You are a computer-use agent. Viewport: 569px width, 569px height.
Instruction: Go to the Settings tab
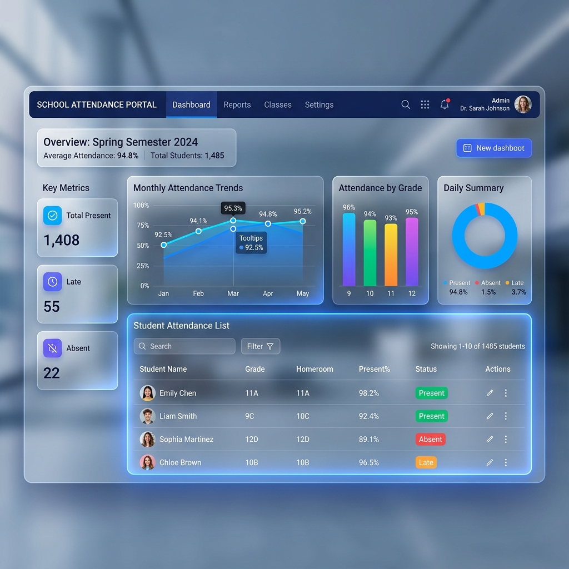(319, 104)
